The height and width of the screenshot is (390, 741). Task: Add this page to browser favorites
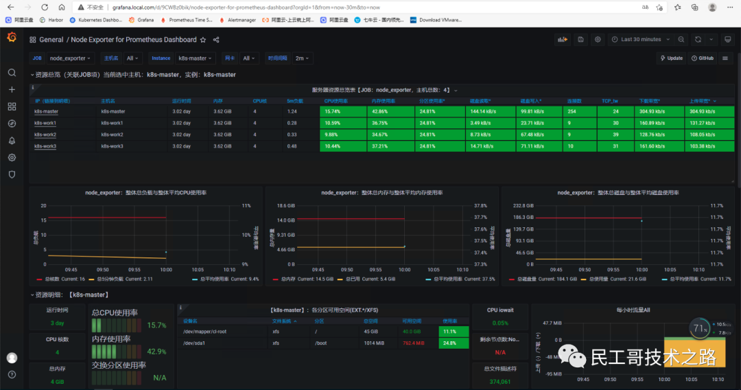(660, 7)
